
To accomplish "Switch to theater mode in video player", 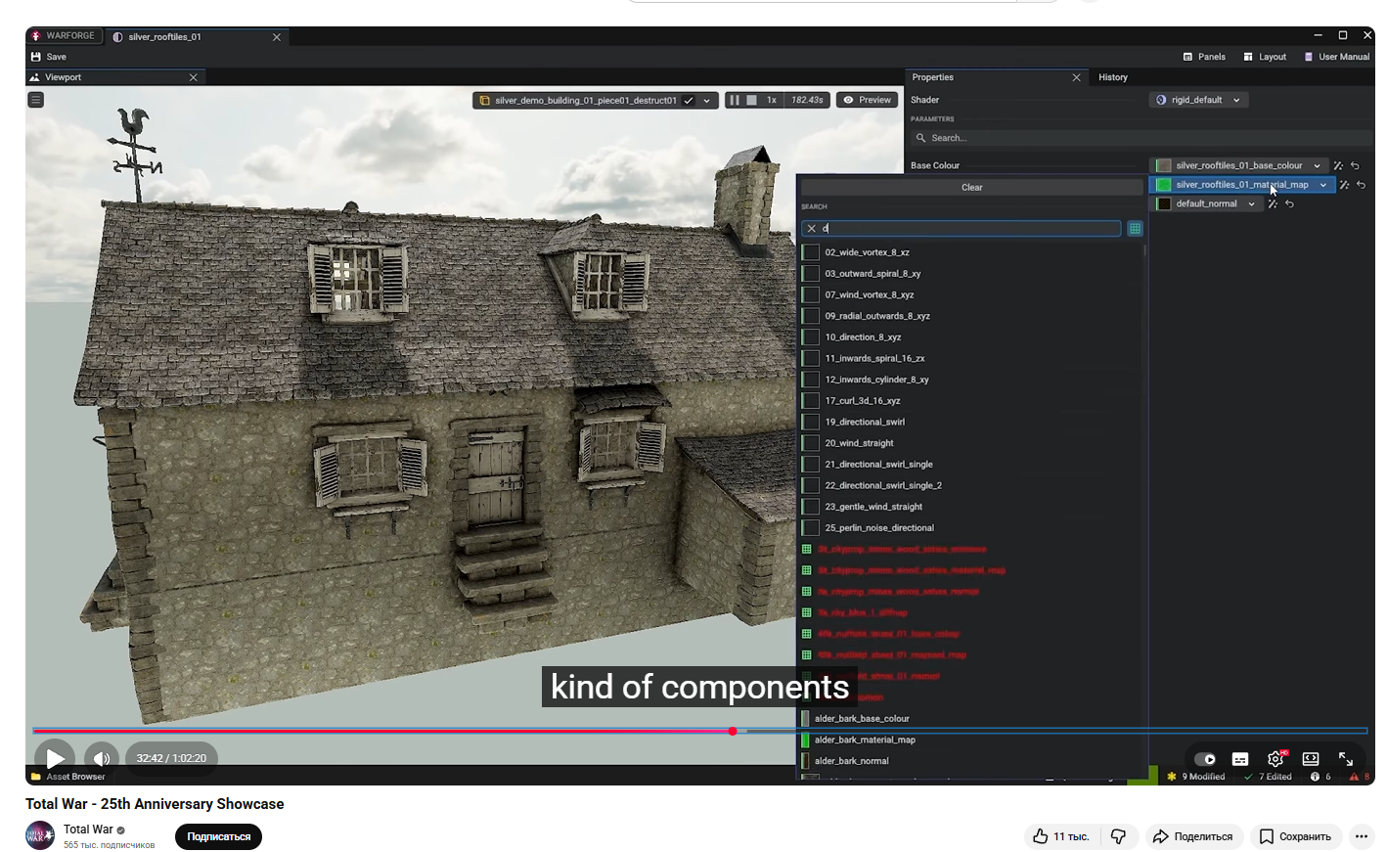I will (x=1311, y=759).
